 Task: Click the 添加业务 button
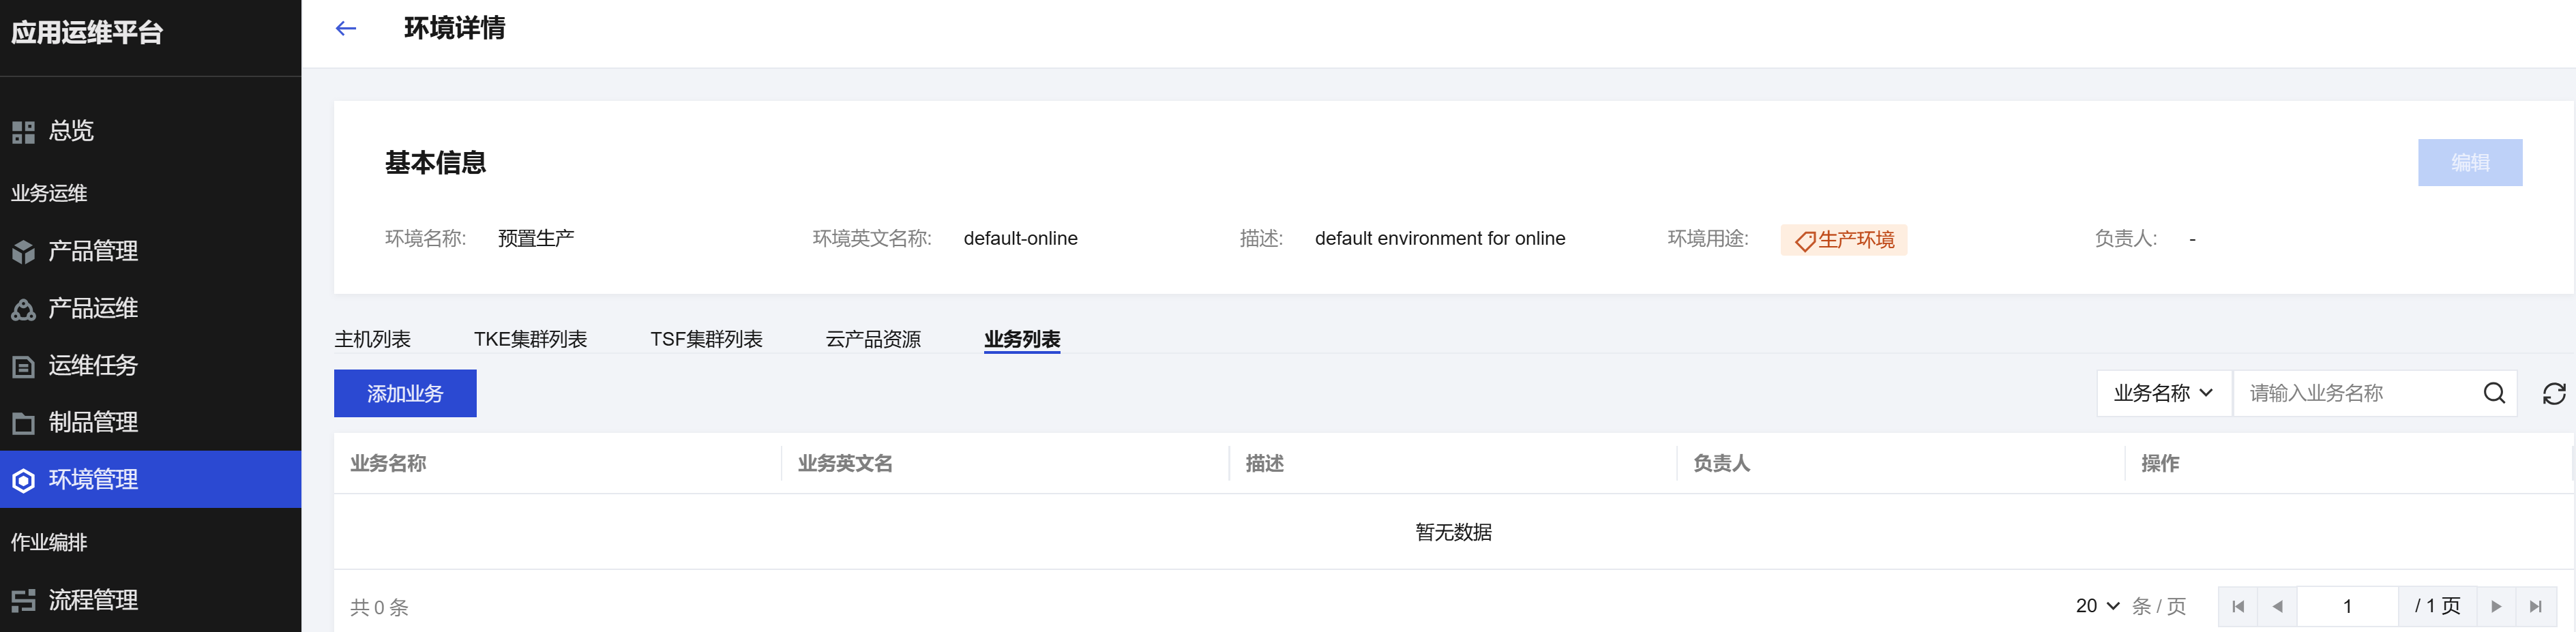405,393
